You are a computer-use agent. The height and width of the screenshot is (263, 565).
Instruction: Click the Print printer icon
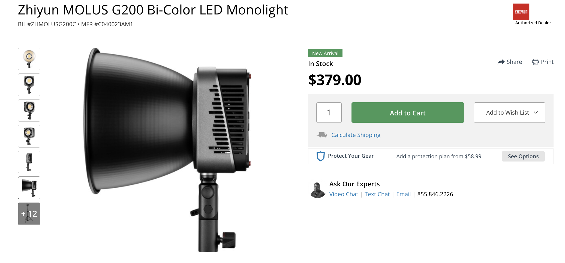[x=535, y=62]
